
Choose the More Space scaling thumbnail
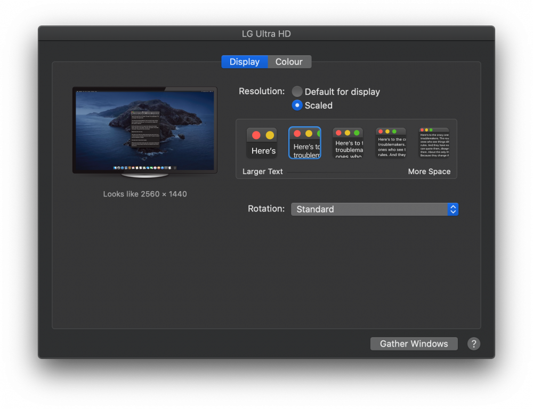434,143
